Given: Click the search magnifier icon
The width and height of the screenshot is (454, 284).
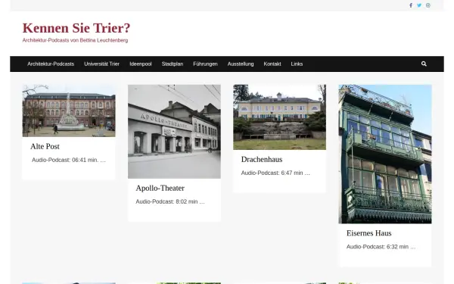Looking at the screenshot, I should (424, 64).
